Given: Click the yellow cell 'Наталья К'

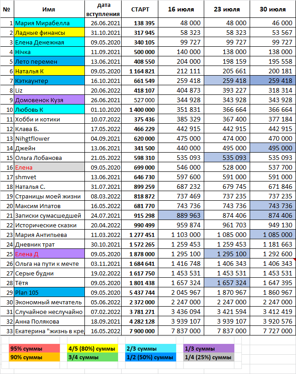Looking at the screenshot, I should (49, 71).
